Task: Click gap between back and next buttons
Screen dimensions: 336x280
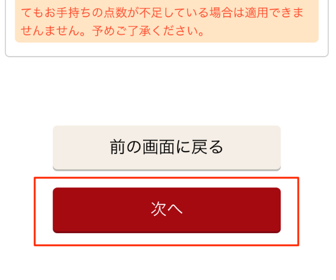Action: pyautogui.click(x=167, y=179)
